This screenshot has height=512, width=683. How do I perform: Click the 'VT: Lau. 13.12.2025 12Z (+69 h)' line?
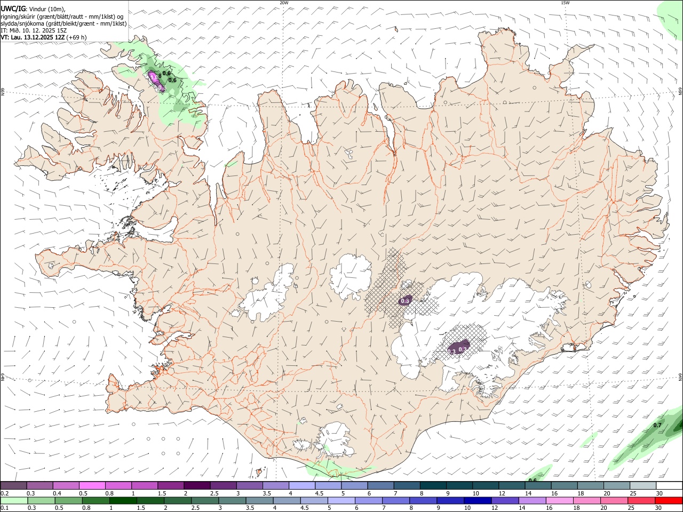click(44, 37)
